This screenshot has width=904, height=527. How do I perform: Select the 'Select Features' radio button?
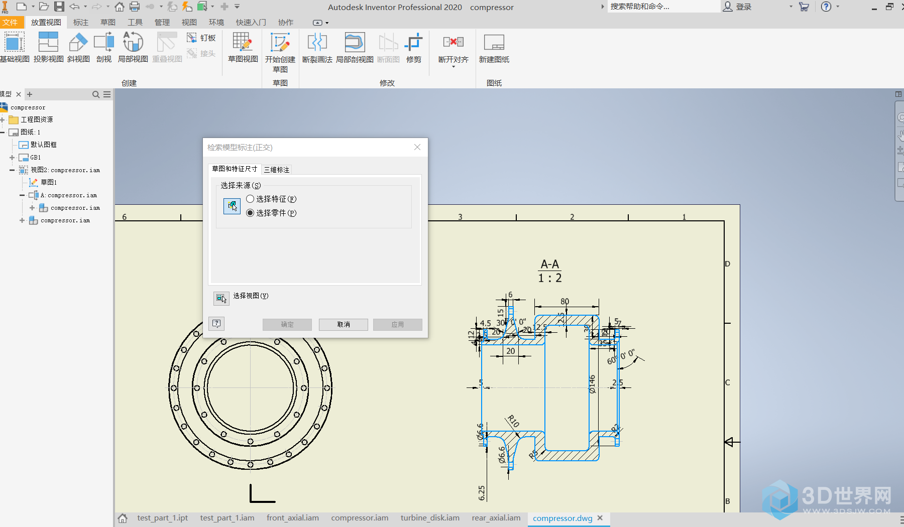tap(250, 199)
